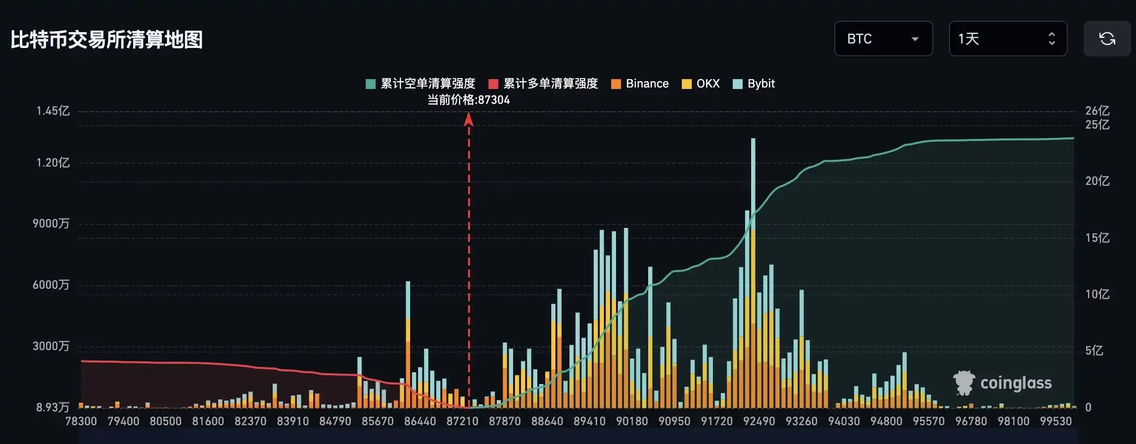Open the BTC coin selector dropdown
Image resolution: width=1136 pixels, height=444 pixels.
(883, 39)
